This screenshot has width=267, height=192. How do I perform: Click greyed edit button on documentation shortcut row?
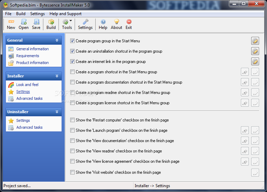255,82
